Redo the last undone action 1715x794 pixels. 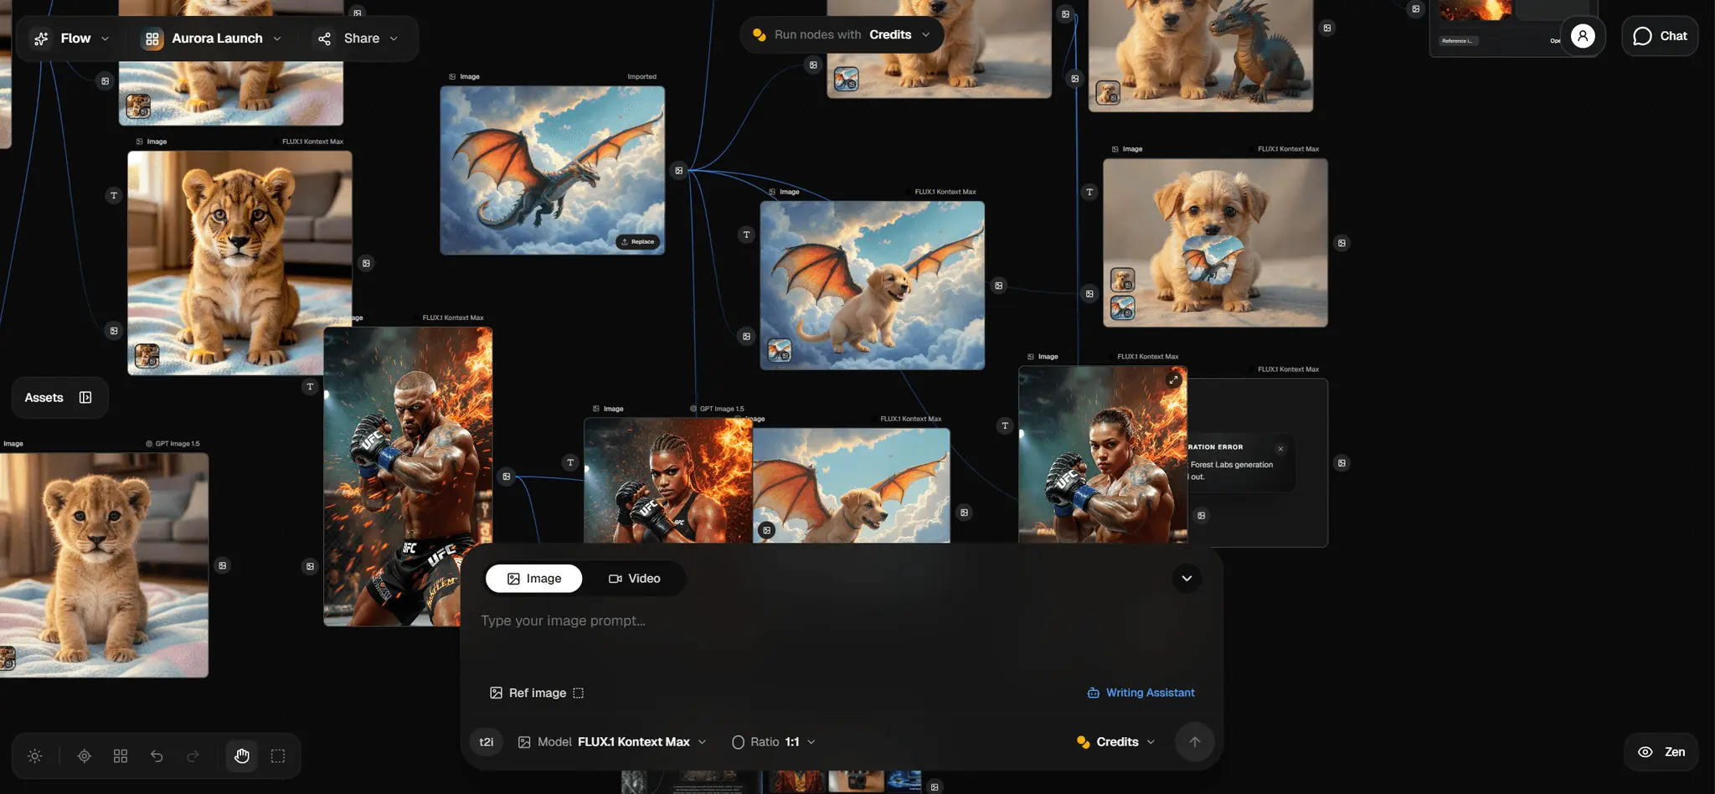pos(193,755)
